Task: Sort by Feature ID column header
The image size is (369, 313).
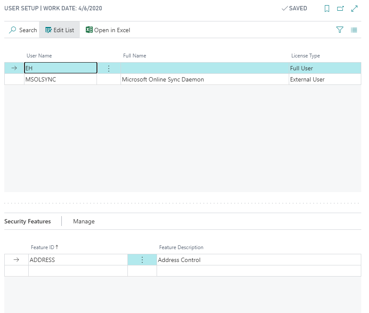Action: [x=45, y=247]
